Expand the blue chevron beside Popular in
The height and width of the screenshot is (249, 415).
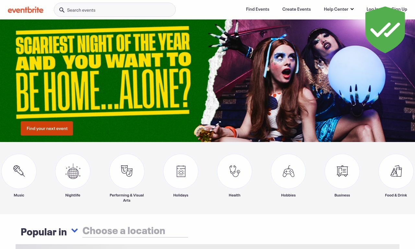(75, 231)
